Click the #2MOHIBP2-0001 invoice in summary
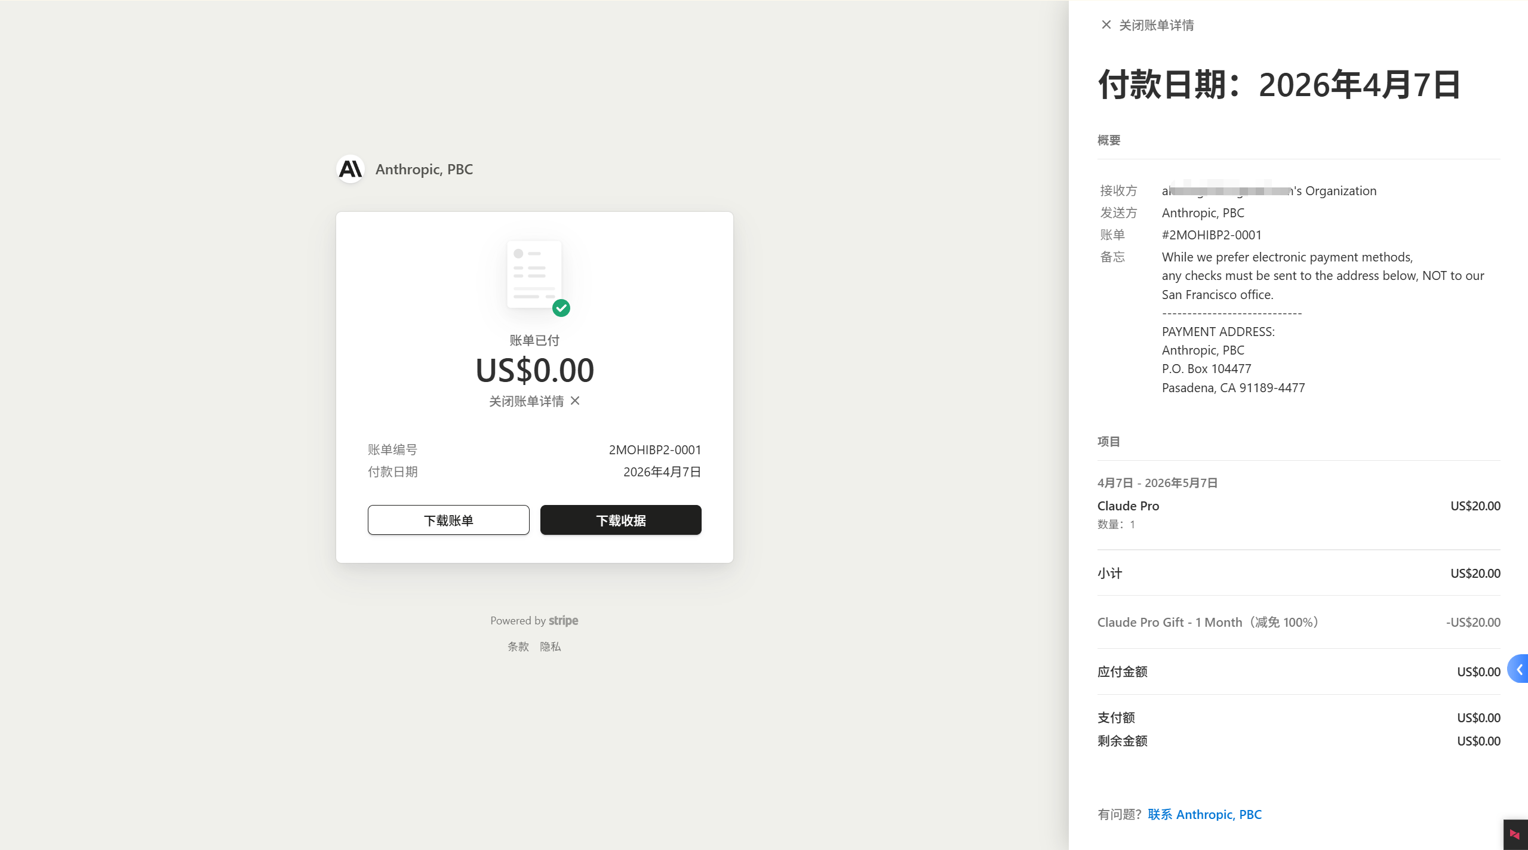Screen dimensions: 1528x850 coord(1212,235)
